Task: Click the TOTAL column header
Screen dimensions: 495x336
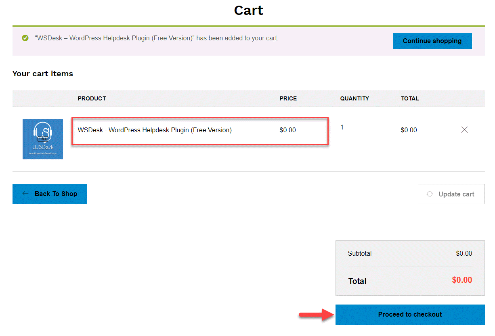Action: [410, 98]
